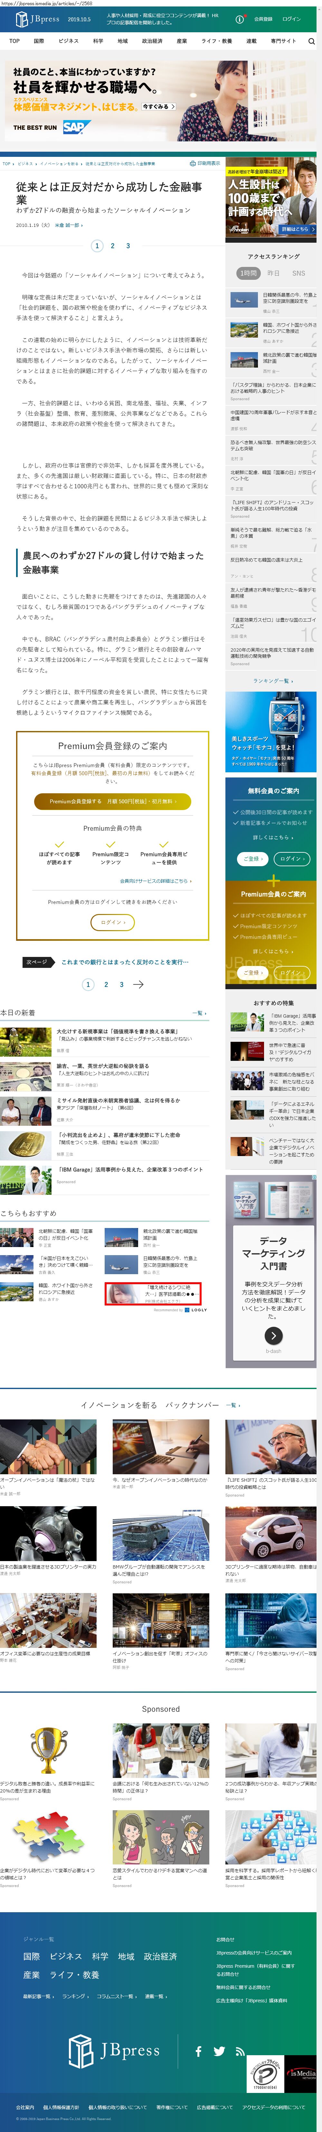Click ログイン in the top header

pyautogui.click(x=291, y=19)
